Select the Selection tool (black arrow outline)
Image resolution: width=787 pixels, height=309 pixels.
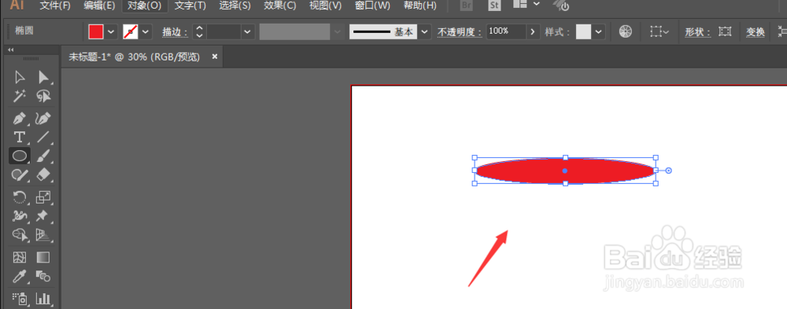20,77
